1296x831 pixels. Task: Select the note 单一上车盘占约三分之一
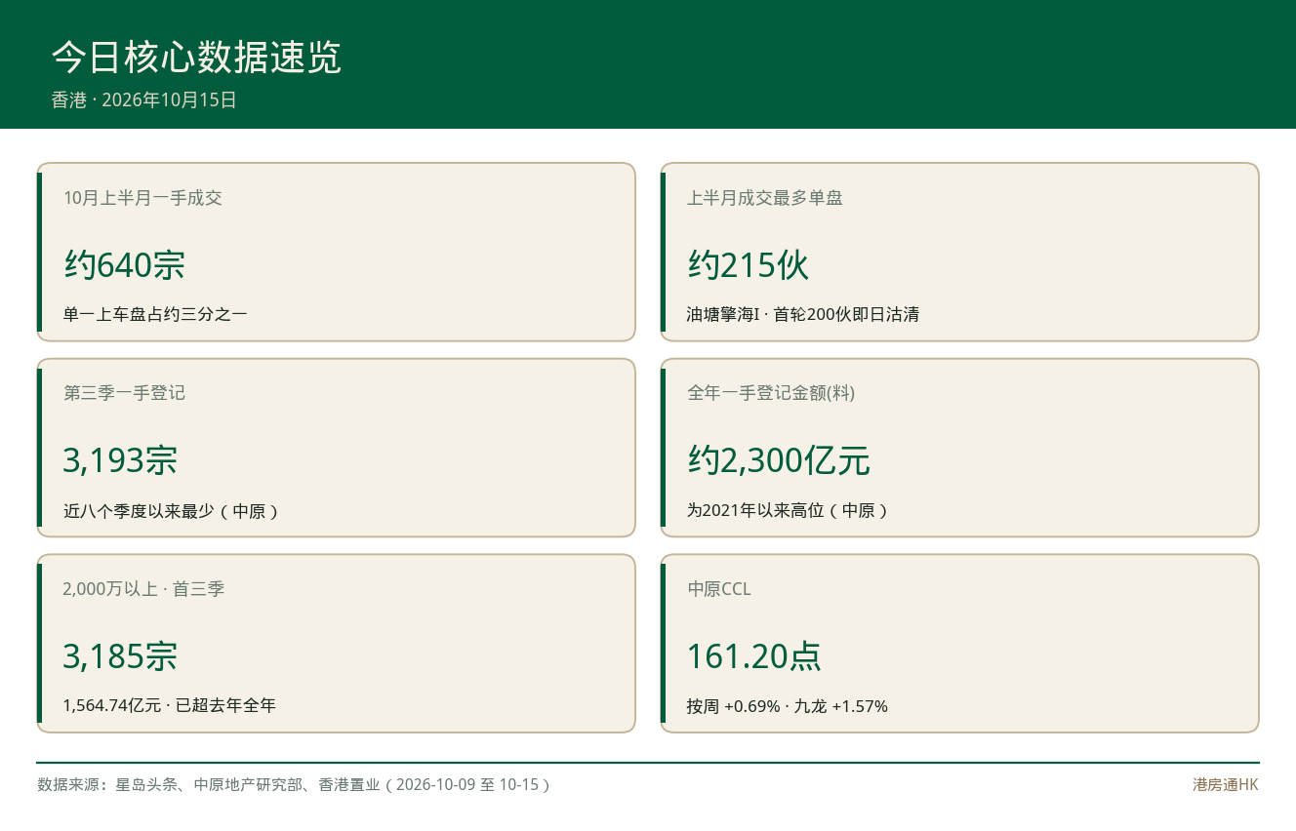pos(155,314)
